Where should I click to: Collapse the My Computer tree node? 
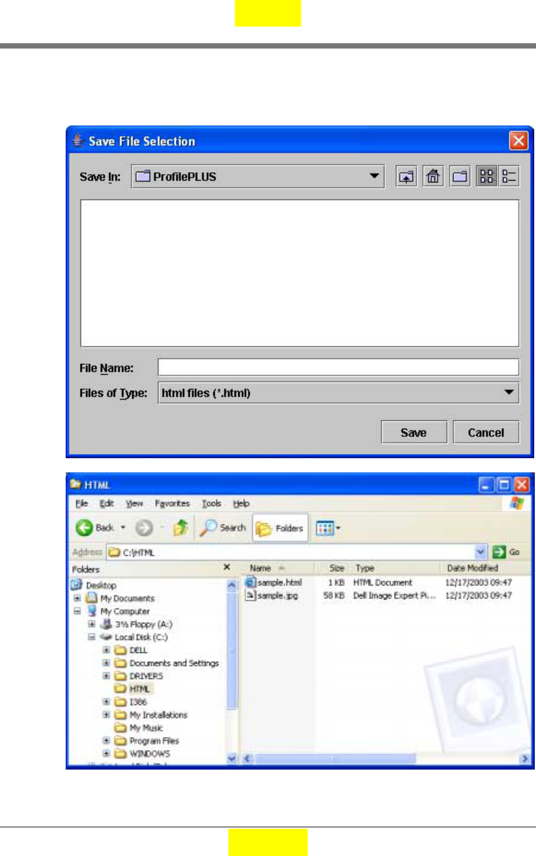coord(77,611)
